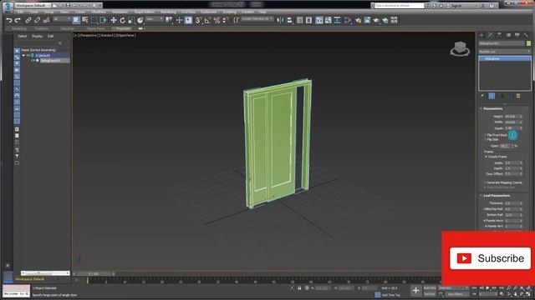Select the Unlink Selection tool
The height and width of the screenshot is (300, 535).
tap(37, 20)
